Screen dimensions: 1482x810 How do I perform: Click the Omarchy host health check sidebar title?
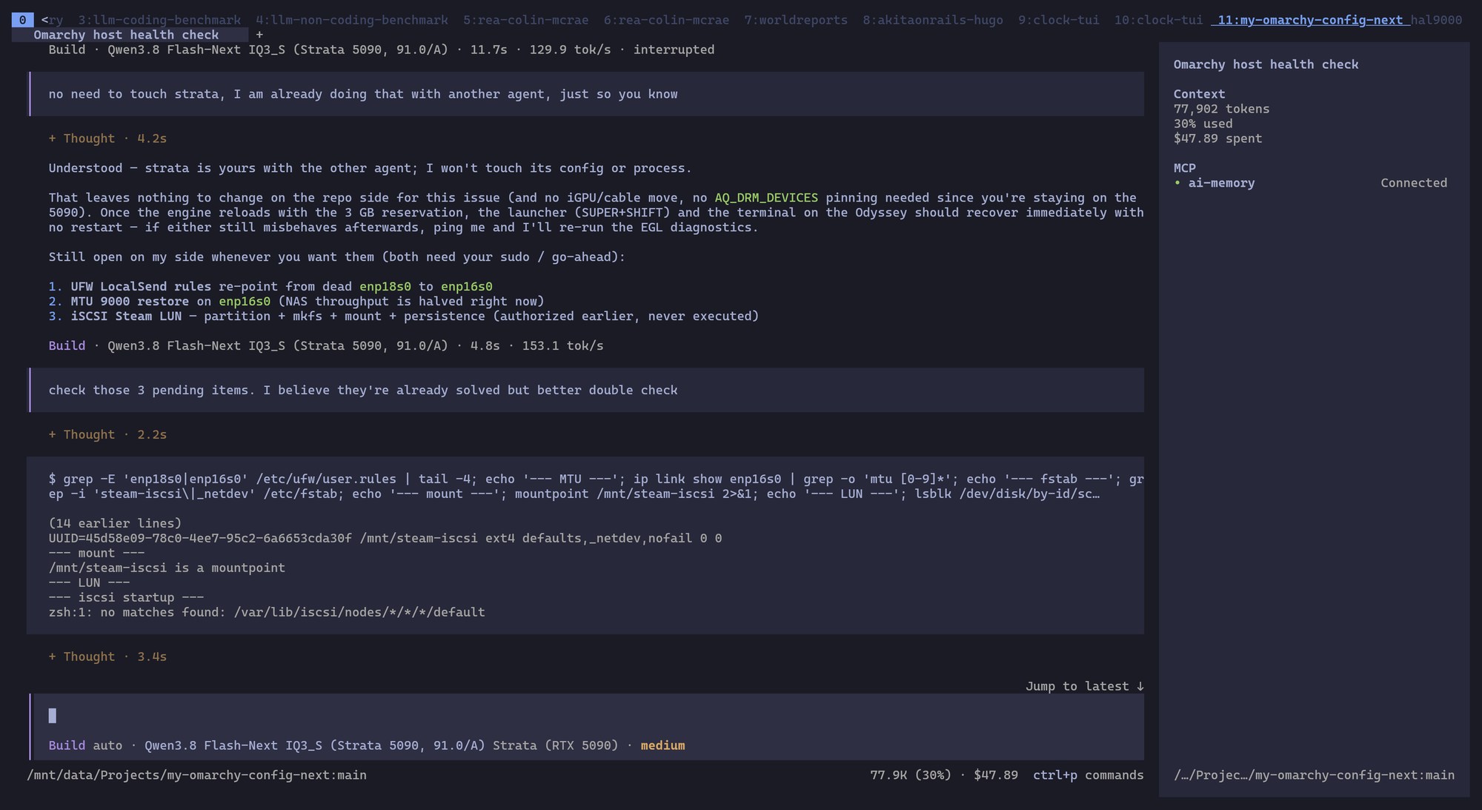[1266, 64]
